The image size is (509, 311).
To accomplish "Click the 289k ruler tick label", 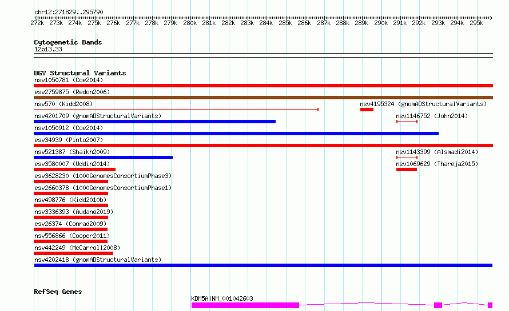I will (361, 23).
